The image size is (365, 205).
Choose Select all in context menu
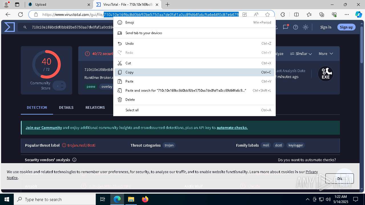point(194,110)
